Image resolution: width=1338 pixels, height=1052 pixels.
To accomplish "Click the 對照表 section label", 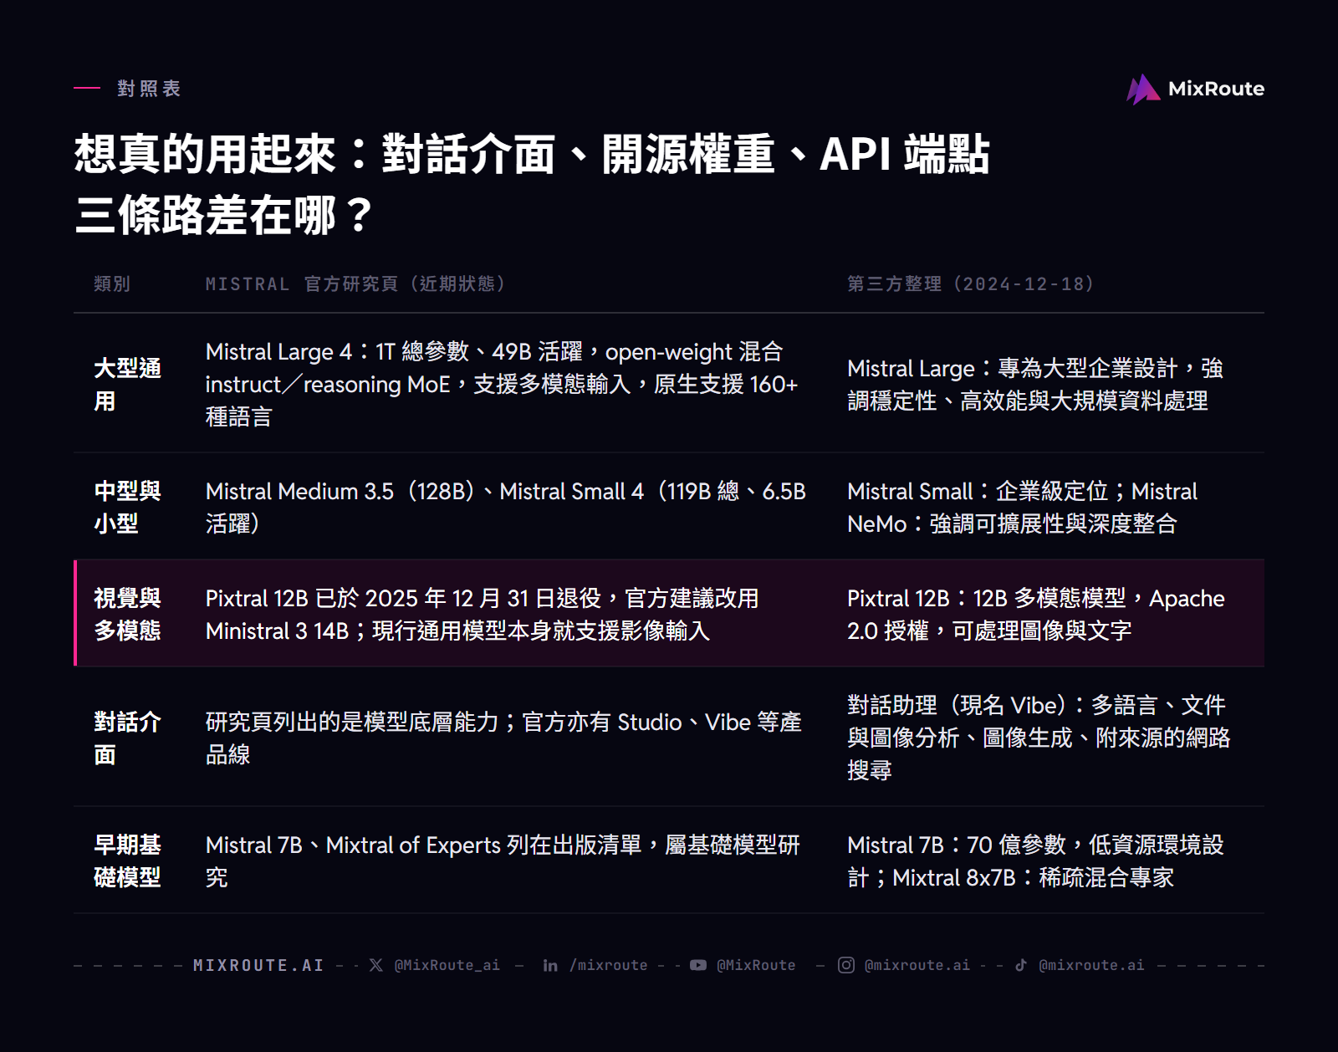I will [x=149, y=89].
